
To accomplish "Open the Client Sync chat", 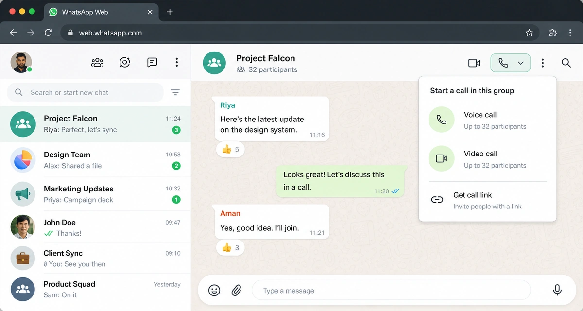I will [95, 259].
